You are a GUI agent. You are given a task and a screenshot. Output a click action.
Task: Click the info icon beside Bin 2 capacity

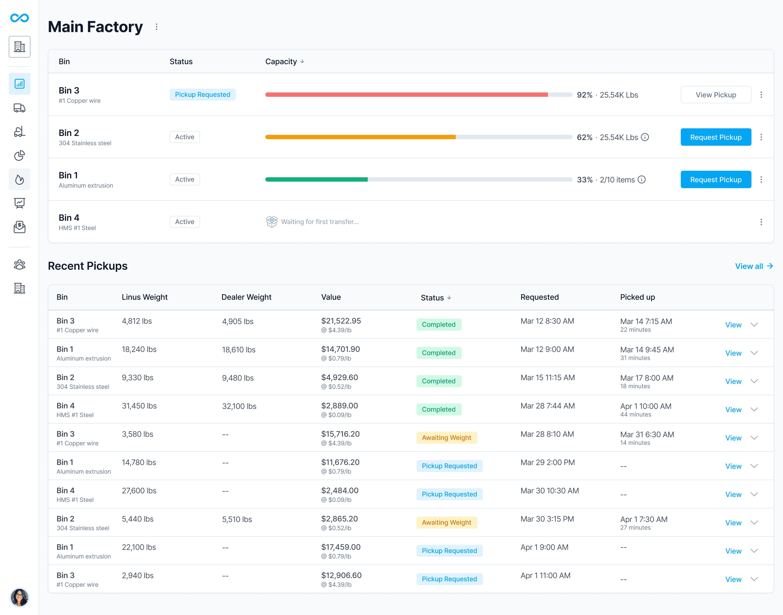[645, 137]
